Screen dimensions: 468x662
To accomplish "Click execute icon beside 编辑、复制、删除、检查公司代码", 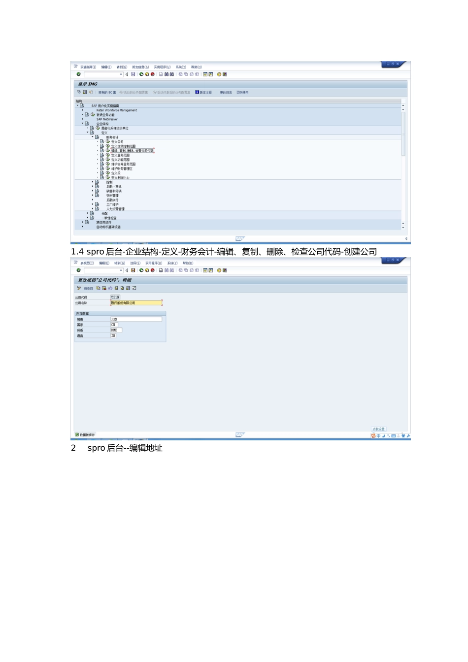I will (x=108, y=150).
